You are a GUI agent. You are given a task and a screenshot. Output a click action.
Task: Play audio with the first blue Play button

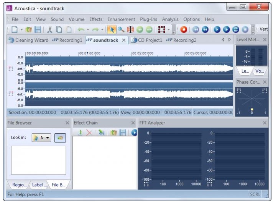pyautogui.click(x=217, y=29)
